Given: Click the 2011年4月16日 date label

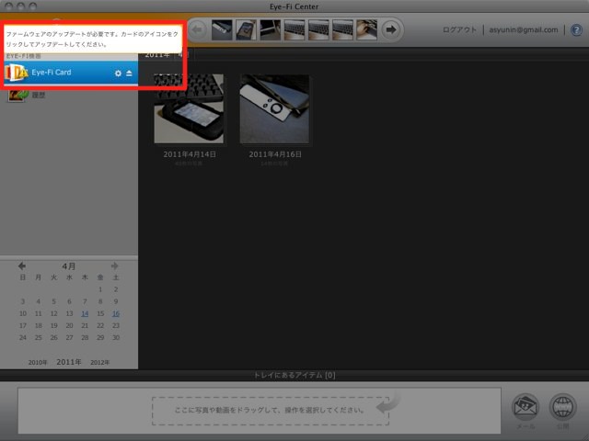Looking at the screenshot, I should click(275, 154).
